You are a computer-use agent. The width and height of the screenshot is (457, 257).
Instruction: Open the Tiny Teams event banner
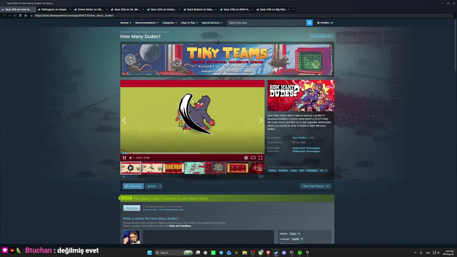click(x=227, y=60)
